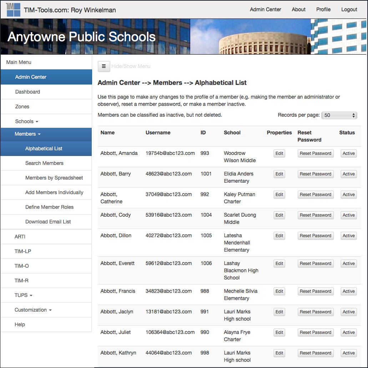Go to Profile in top bar
Screen dimensions: 368x368
323,10
